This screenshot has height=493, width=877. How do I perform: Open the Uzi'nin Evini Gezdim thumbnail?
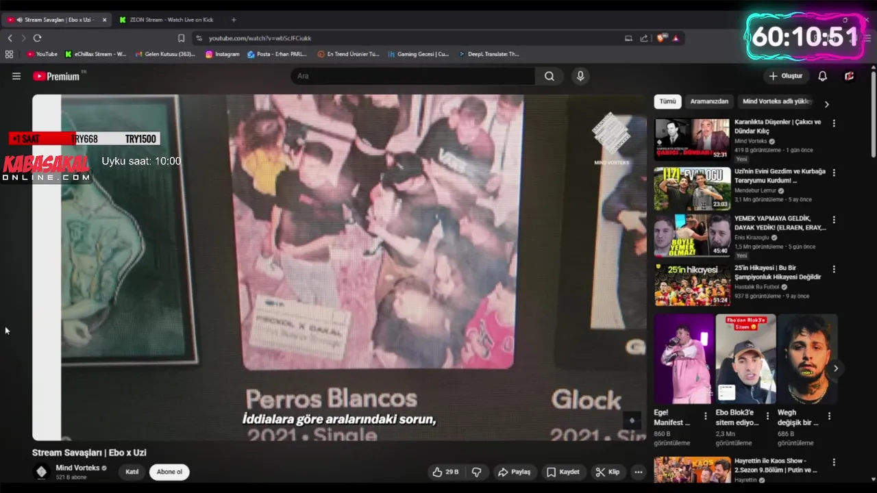(692, 188)
